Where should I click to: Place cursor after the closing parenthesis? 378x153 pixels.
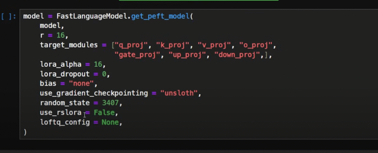tap(27, 132)
